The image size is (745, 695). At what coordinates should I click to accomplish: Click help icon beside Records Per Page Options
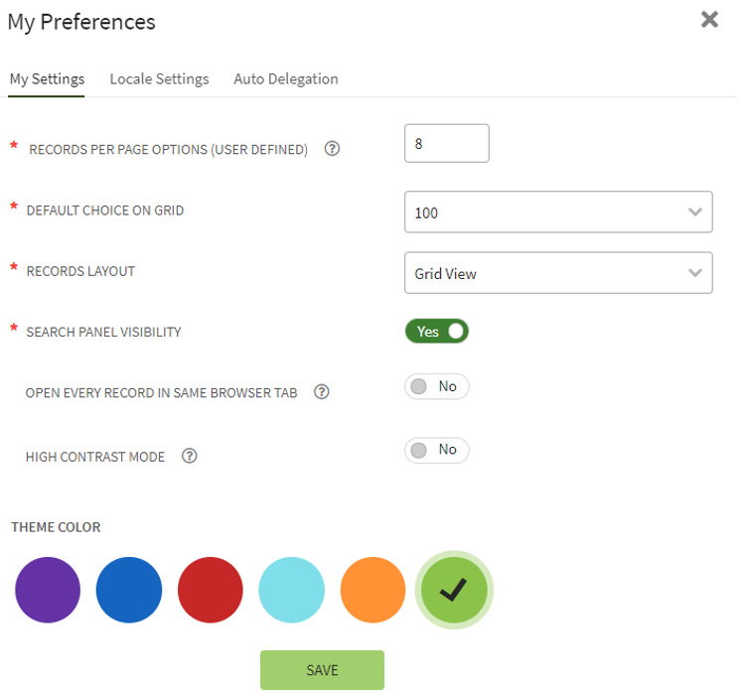[333, 149]
